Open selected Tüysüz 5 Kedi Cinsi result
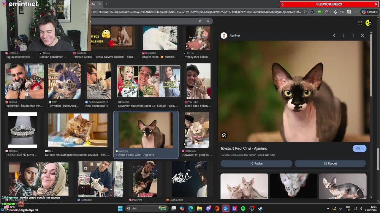 coord(146,130)
